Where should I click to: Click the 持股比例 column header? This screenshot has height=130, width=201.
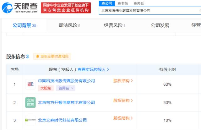pyautogui.click(x=167, y=70)
